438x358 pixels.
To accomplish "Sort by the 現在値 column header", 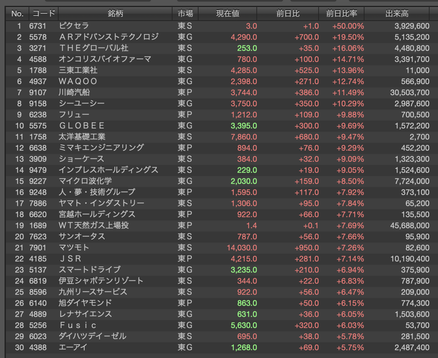I will click(x=228, y=14).
